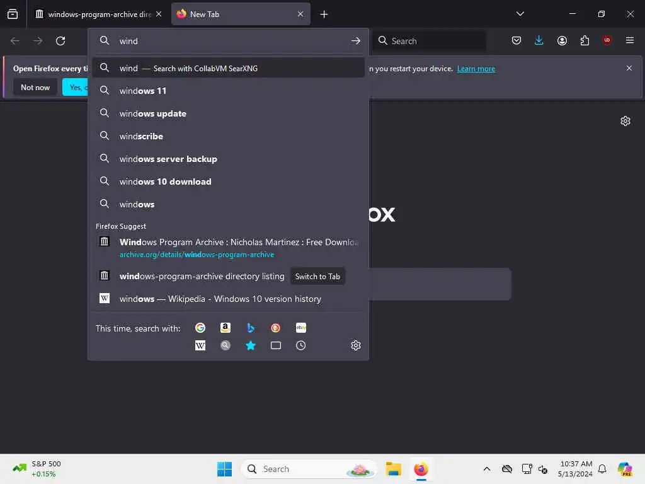Search this time with Amazon icon
Image resolution: width=645 pixels, height=484 pixels.
(225, 328)
